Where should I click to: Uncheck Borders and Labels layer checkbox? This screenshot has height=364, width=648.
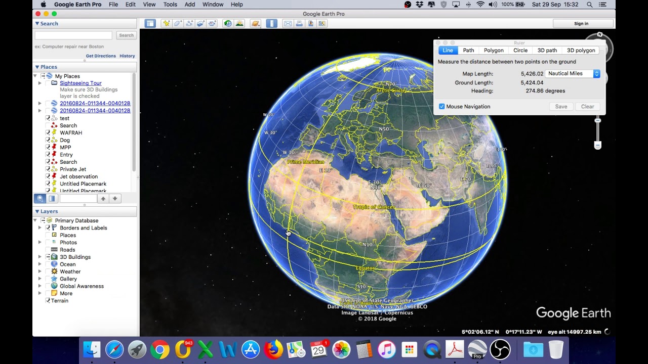pos(48,228)
